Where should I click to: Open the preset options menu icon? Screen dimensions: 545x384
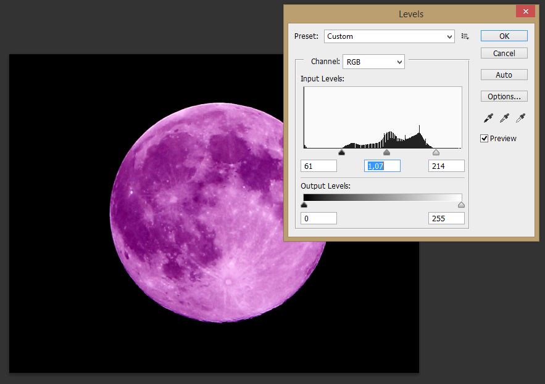465,36
